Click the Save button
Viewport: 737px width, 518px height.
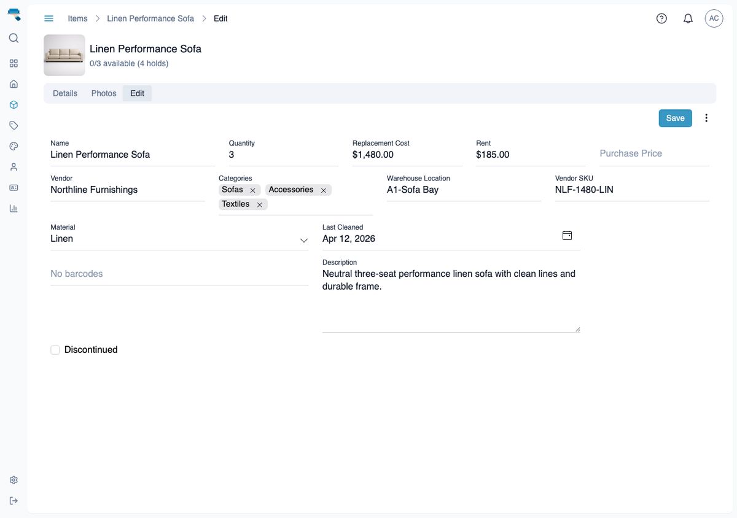click(x=675, y=118)
